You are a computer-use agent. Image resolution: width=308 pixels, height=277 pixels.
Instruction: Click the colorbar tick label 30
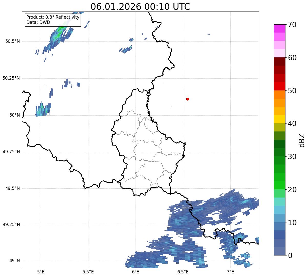(x=292, y=157)
